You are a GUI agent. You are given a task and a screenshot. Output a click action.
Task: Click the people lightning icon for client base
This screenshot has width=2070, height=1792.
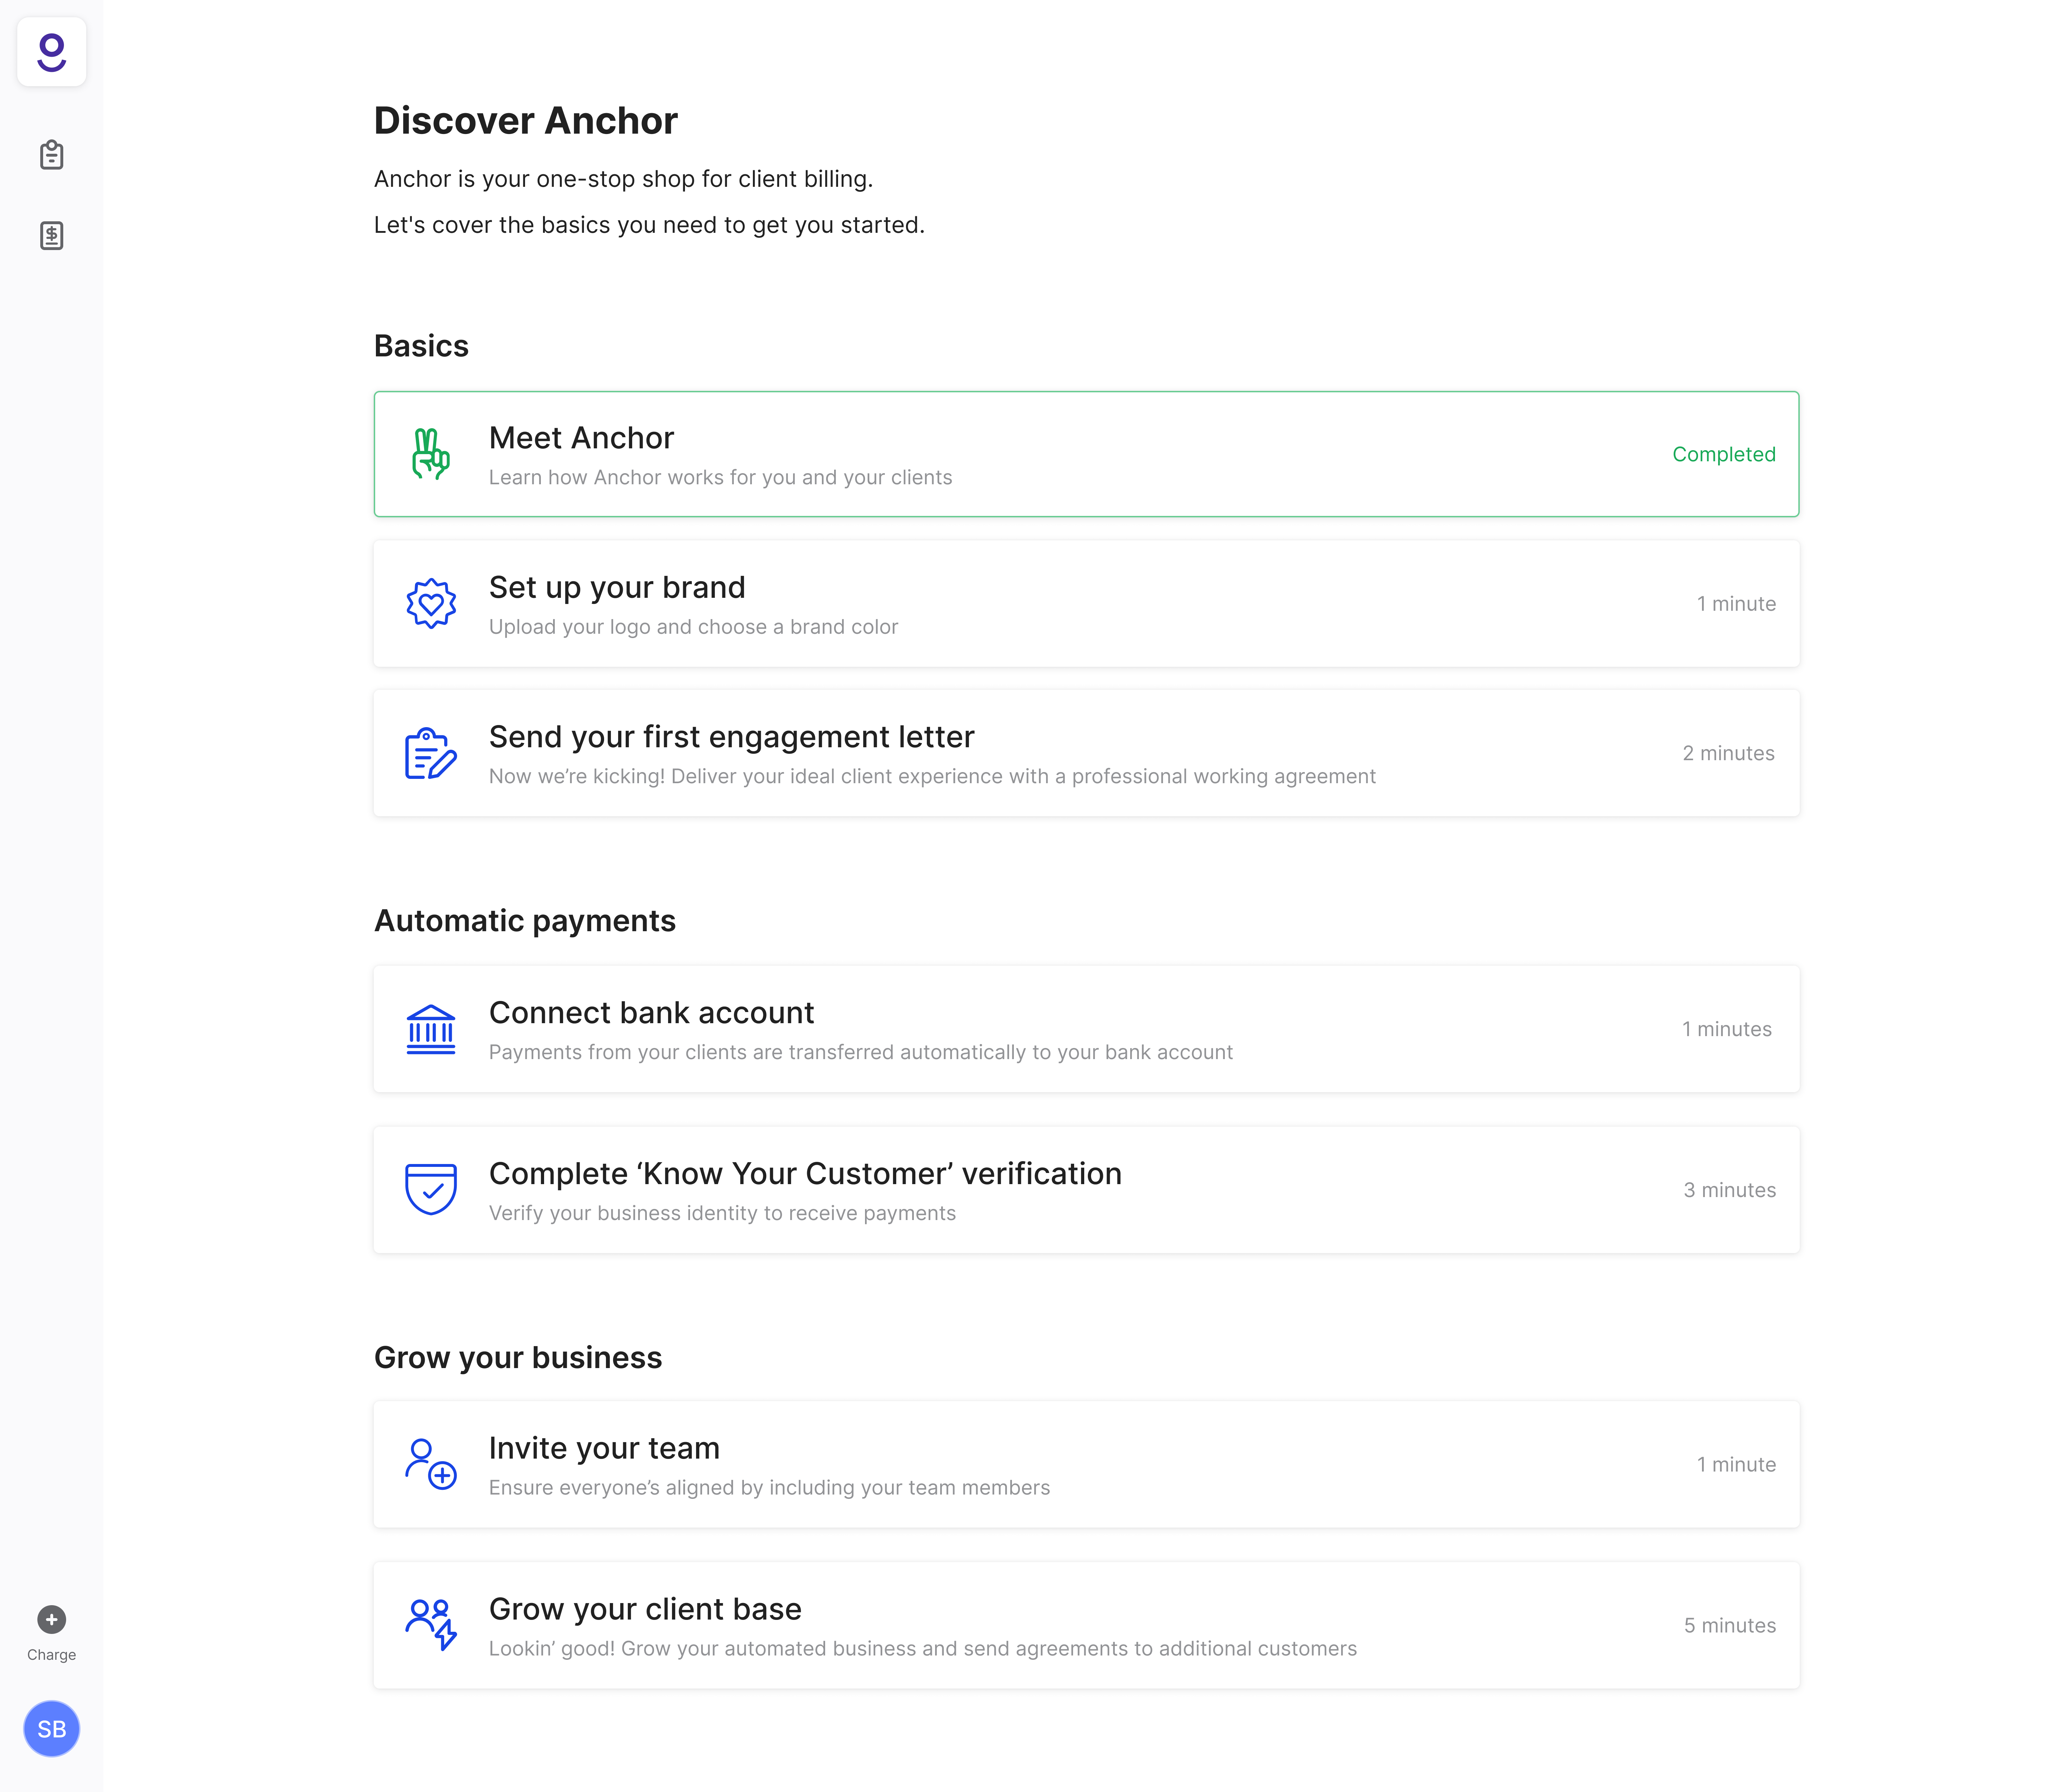coord(431,1625)
